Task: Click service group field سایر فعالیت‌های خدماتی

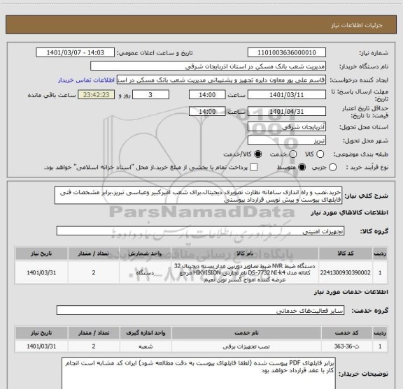Action: pyautogui.click(x=200, y=311)
